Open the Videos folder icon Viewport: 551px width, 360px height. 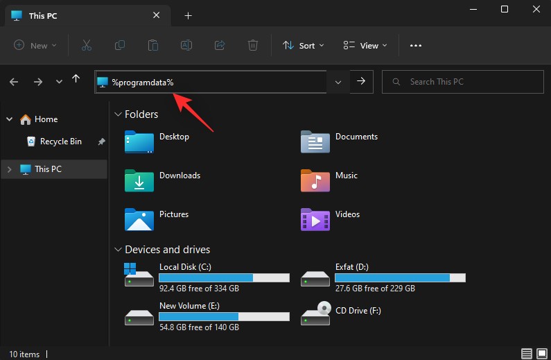315,219
